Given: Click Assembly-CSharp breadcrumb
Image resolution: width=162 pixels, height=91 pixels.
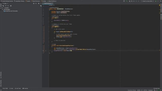Looking at the screenshot, I should (x=19, y=1).
